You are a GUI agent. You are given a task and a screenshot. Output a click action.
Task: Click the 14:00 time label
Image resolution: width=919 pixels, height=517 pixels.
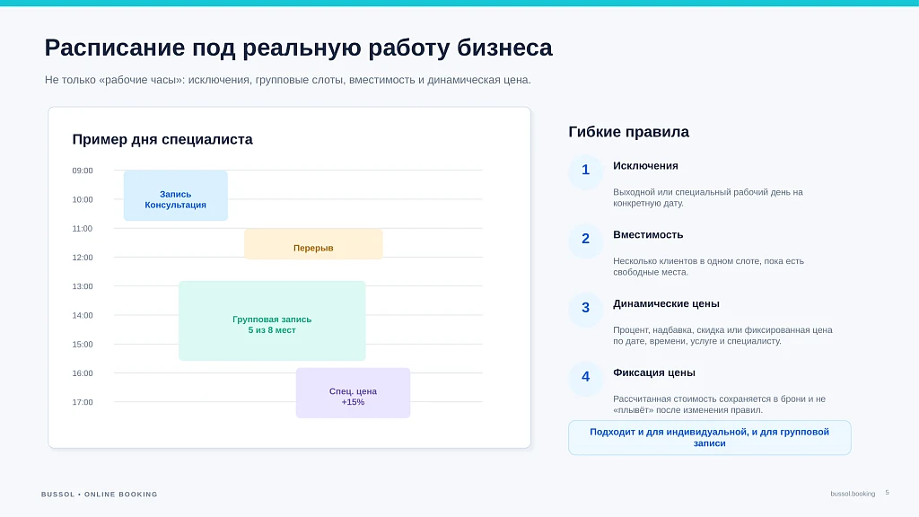pyautogui.click(x=83, y=315)
